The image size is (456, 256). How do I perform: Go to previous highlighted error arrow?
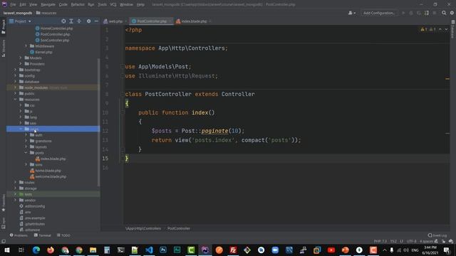point(440,29)
